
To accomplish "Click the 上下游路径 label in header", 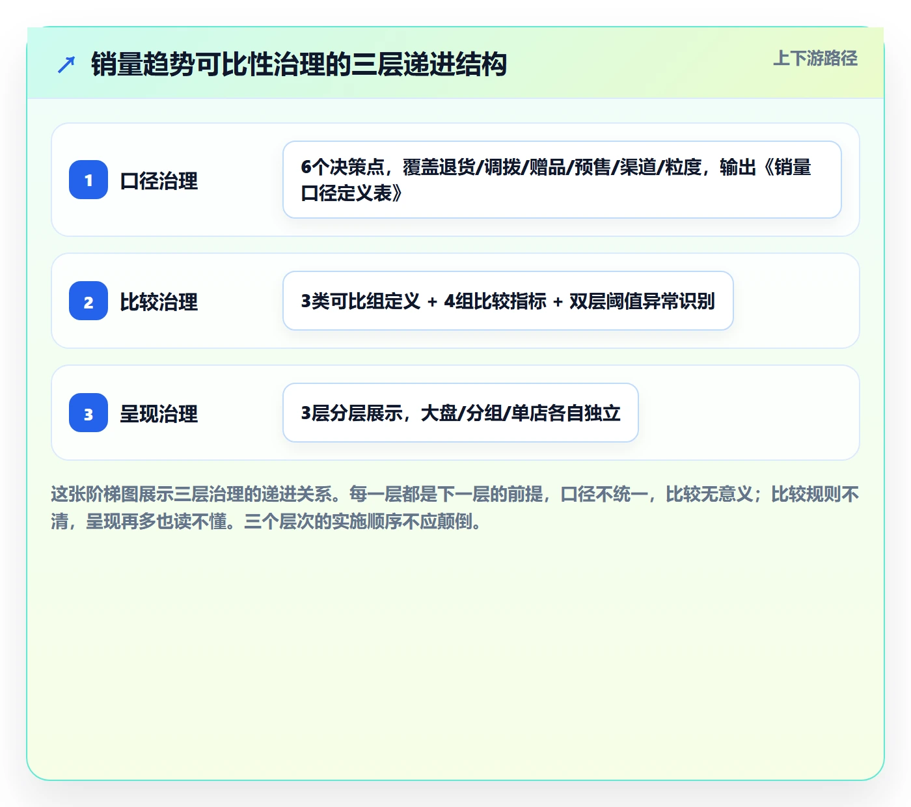I will click(x=815, y=59).
